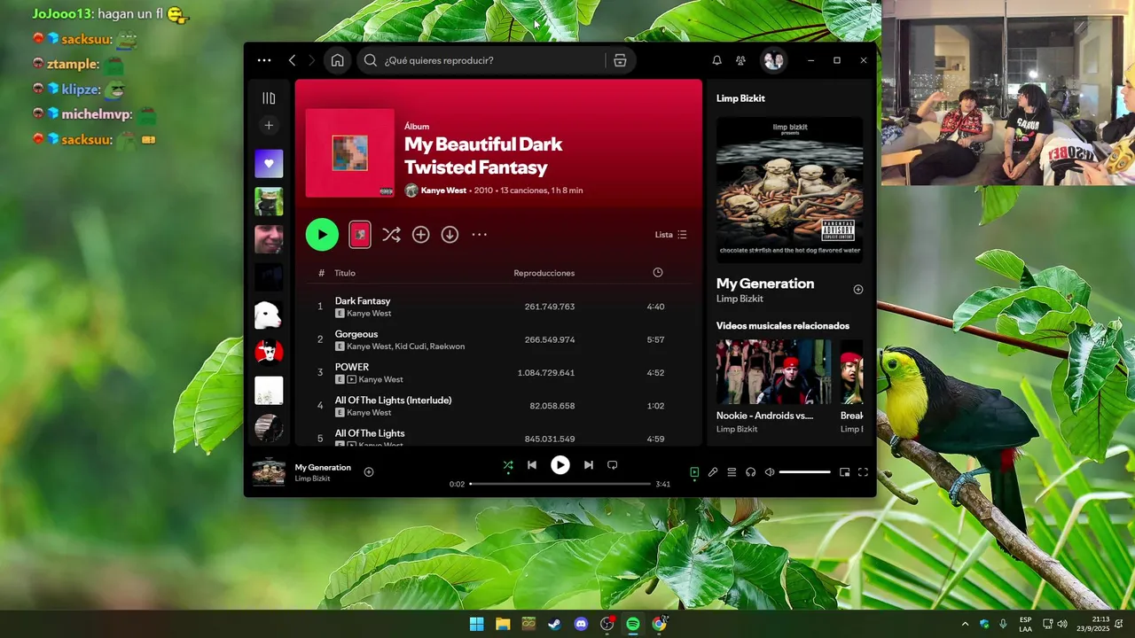Toggle shuffle in player bar
The image size is (1135, 638).
pyautogui.click(x=508, y=465)
